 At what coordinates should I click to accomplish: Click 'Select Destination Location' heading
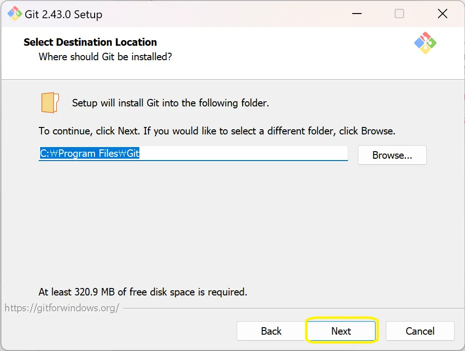pos(90,42)
